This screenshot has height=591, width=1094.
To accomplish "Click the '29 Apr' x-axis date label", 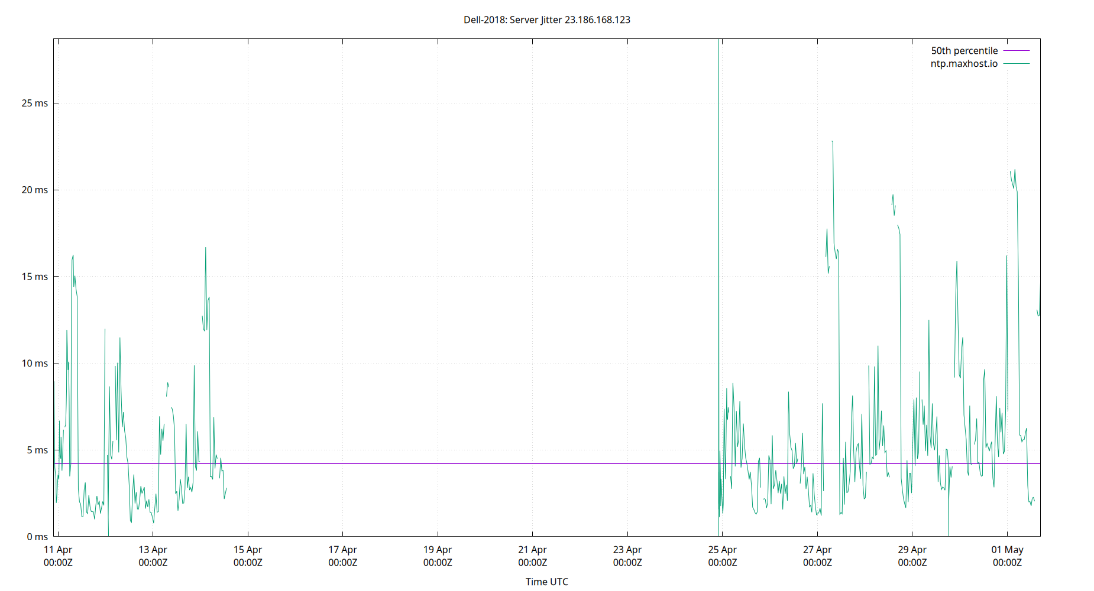I will [x=912, y=550].
